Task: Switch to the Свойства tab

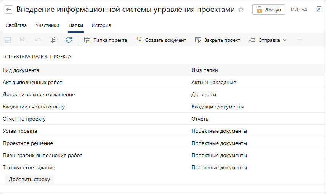Action: (x=16, y=25)
